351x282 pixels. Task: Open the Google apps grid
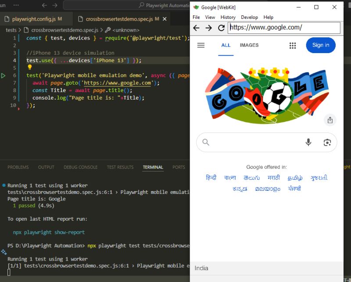click(x=293, y=46)
